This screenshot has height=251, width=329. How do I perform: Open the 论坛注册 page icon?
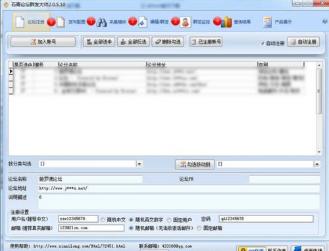[20, 22]
